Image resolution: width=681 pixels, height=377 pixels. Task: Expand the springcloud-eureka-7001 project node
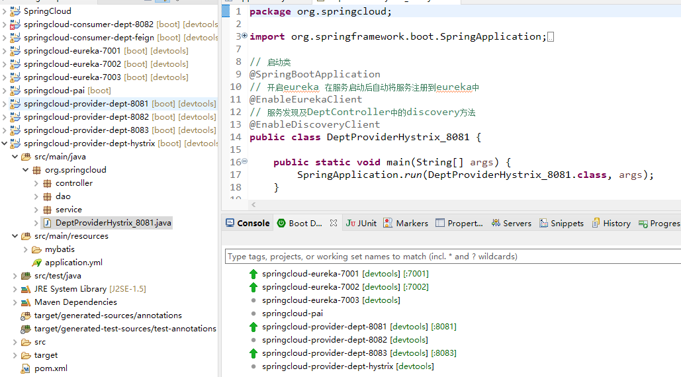point(5,51)
